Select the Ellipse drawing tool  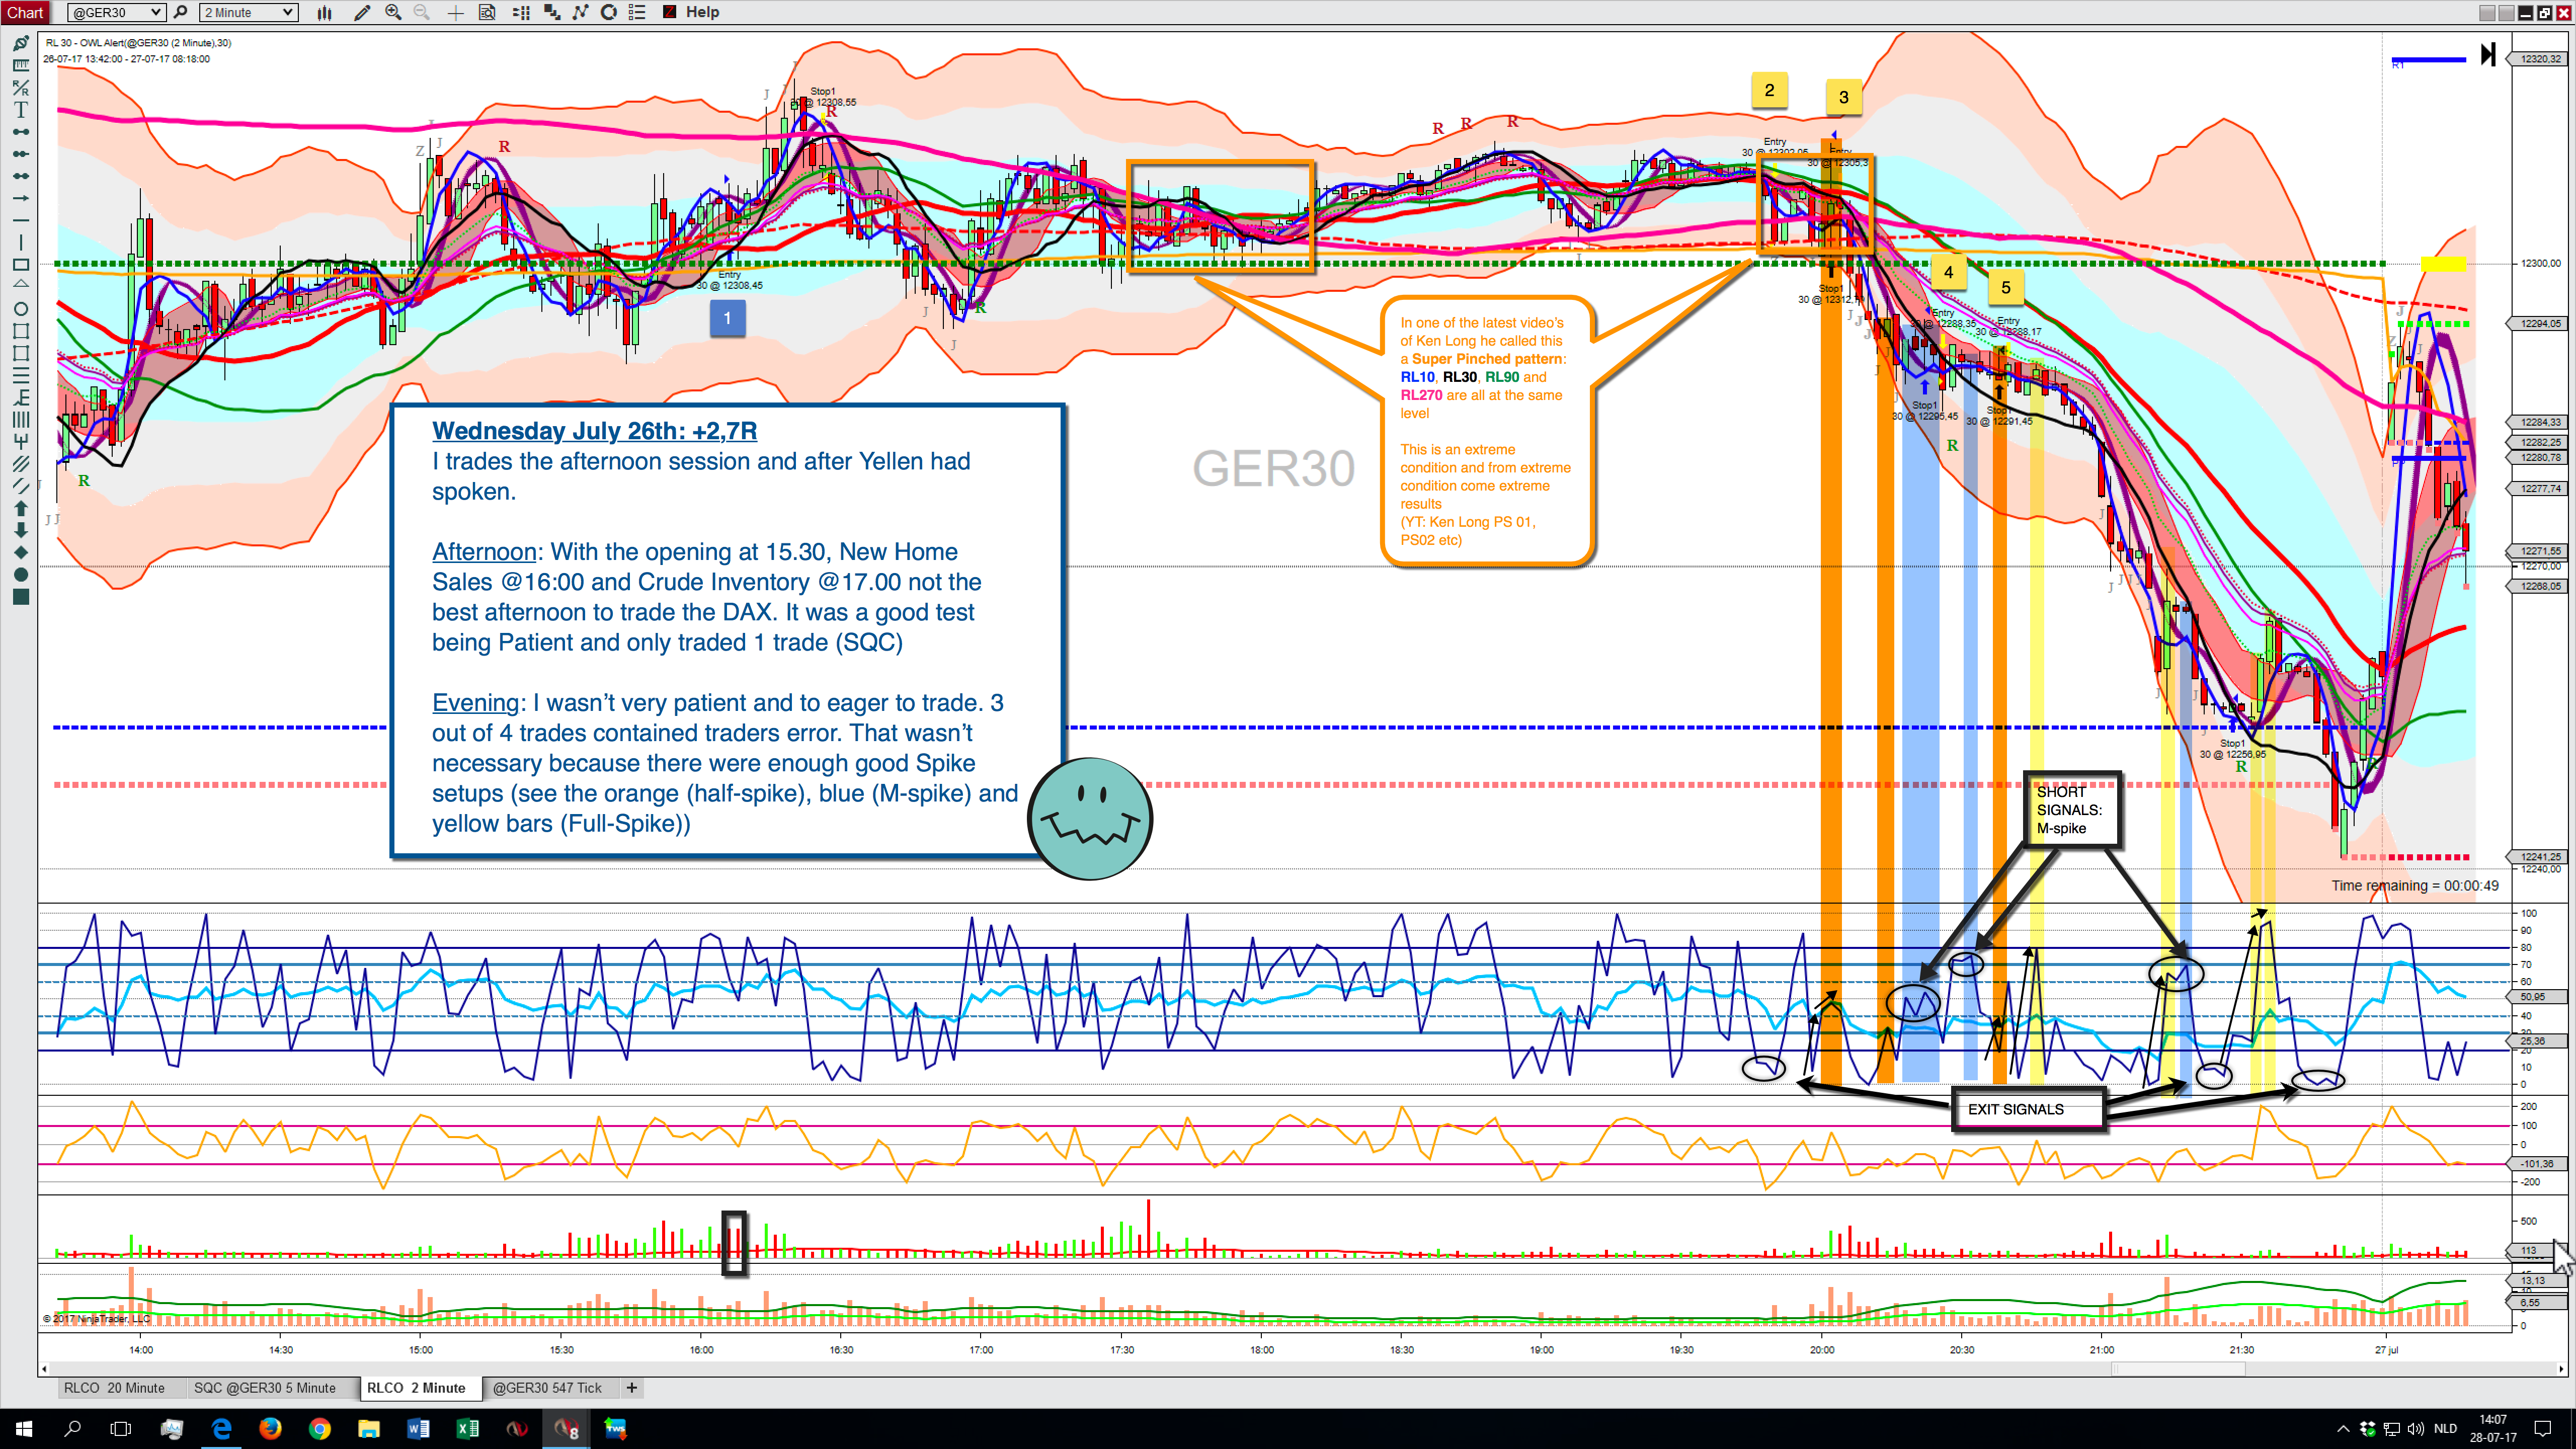21,309
